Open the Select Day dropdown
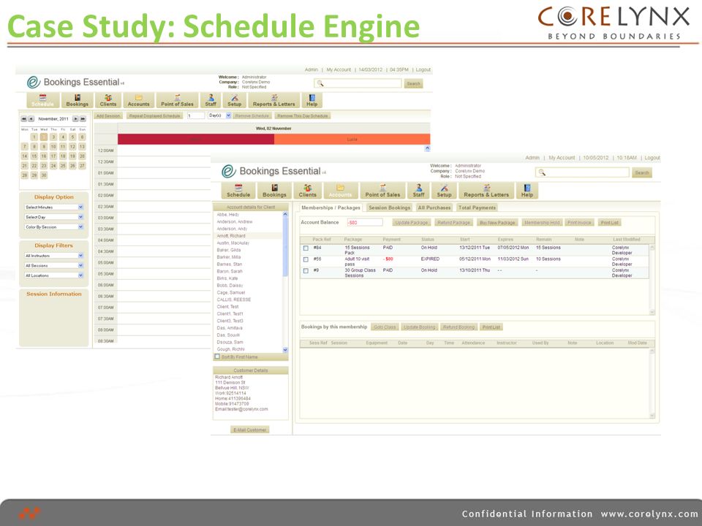Screen dimensions: 702x526 [x=53, y=217]
